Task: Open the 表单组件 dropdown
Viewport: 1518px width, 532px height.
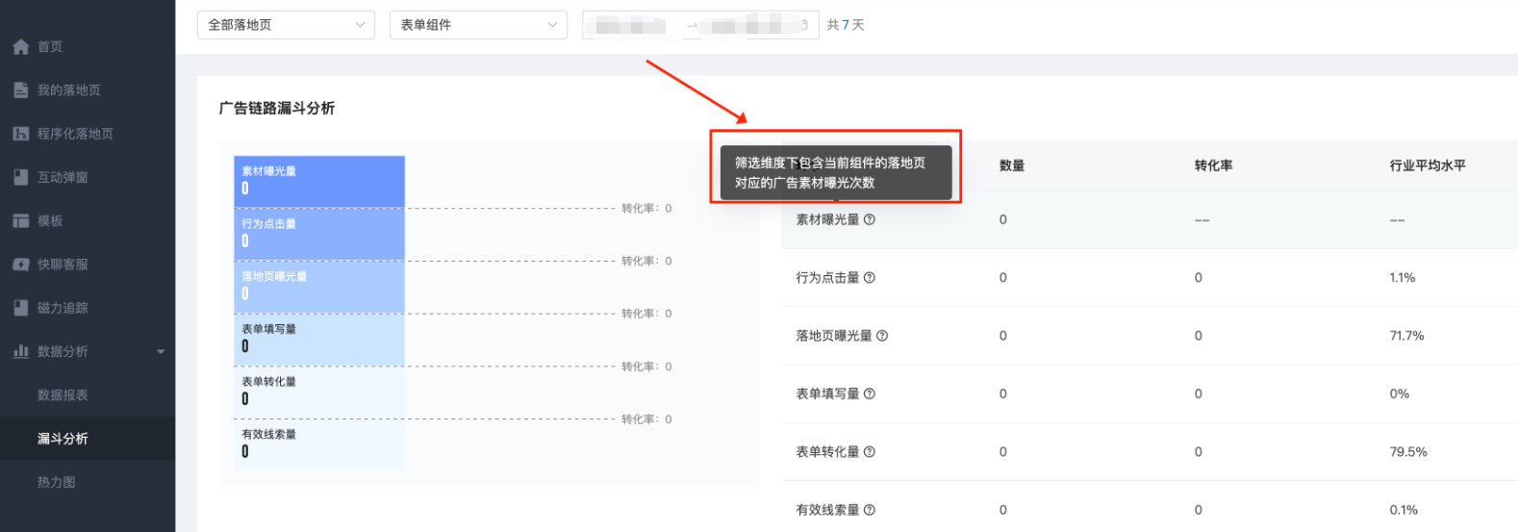Action: point(478,25)
